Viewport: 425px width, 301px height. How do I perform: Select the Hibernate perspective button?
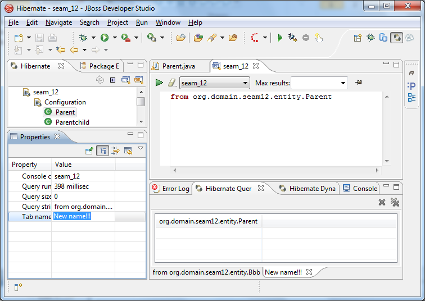coord(396,38)
